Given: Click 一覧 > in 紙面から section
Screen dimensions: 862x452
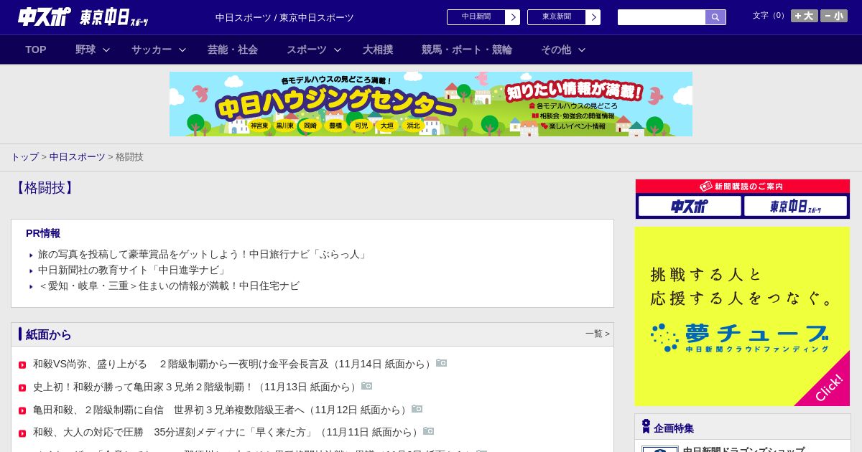Looking at the screenshot, I should (x=597, y=334).
